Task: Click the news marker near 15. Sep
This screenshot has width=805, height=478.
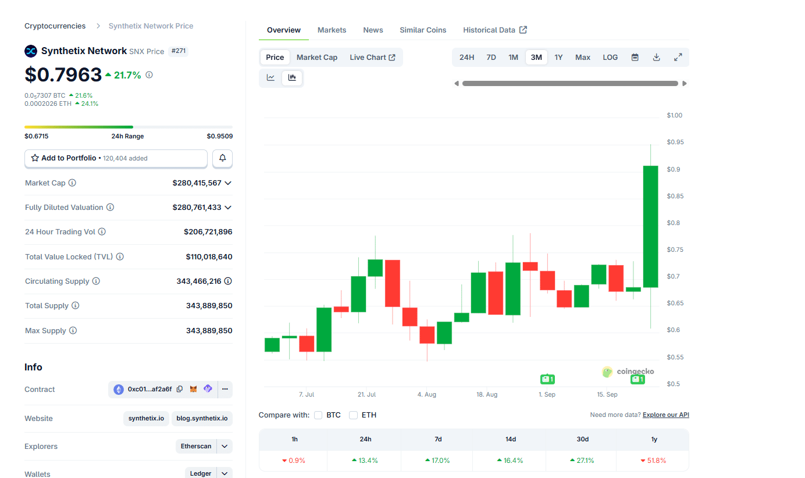Action: click(637, 379)
